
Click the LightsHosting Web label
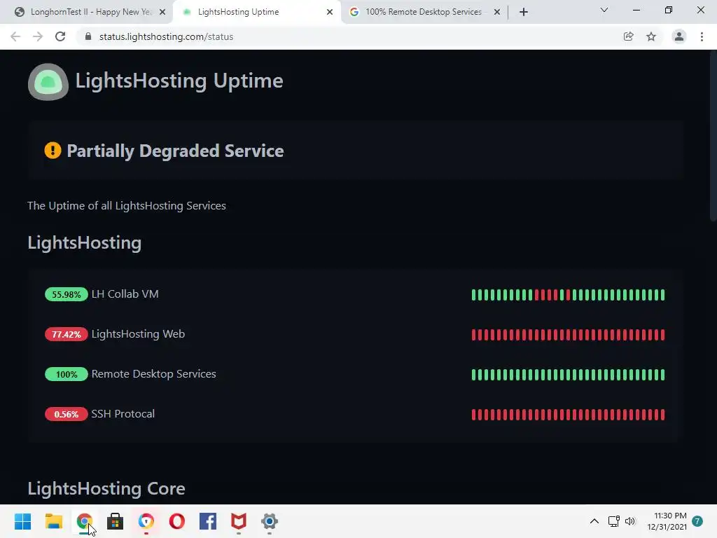point(138,334)
